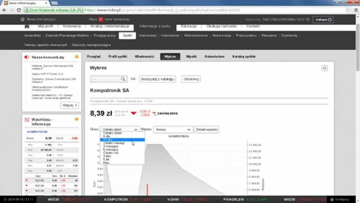Open Kalendarium tab next to Wyniki
Image resolution: width=360 pixels, height=203 pixels.
[215, 56]
